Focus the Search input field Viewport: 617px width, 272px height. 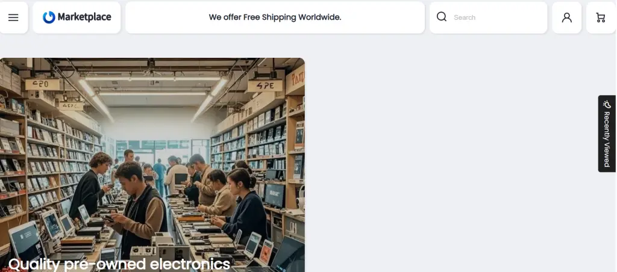[x=498, y=17]
